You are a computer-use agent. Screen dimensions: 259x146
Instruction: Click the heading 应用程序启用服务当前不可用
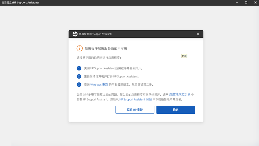pyautogui.click(x=106, y=48)
